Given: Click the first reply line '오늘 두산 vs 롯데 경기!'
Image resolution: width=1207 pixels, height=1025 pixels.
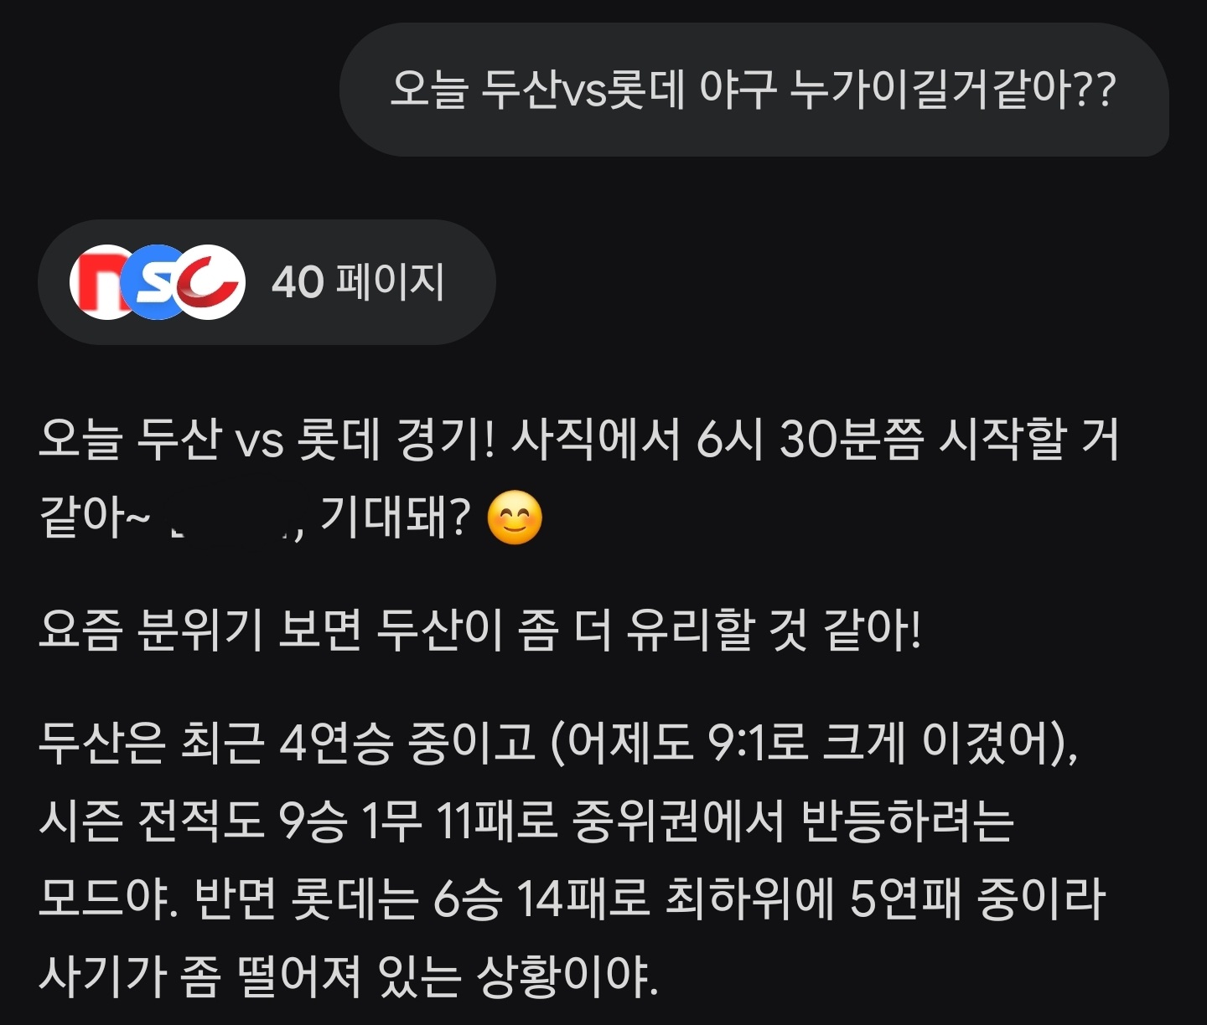Looking at the screenshot, I should [x=267, y=439].
